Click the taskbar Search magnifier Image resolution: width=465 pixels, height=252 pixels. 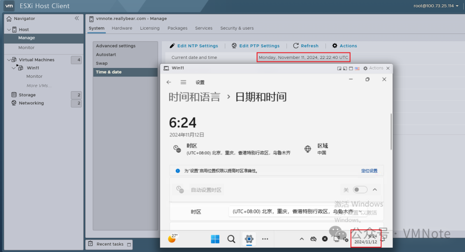point(231,239)
